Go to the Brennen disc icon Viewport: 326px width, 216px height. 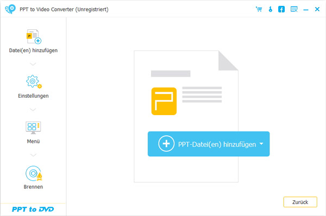34,173
